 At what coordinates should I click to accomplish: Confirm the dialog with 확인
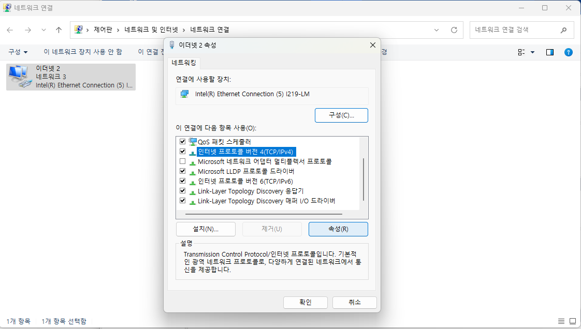306,302
